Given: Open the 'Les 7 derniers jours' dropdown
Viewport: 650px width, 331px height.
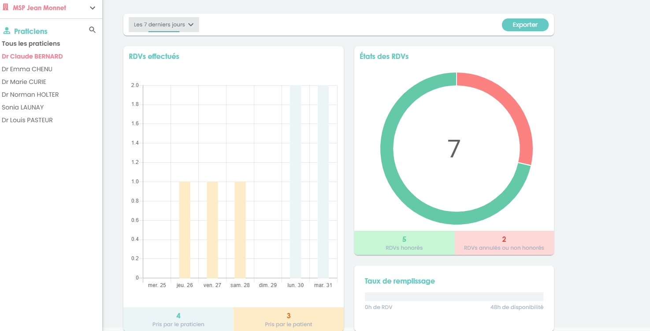Looking at the screenshot, I should (x=163, y=25).
